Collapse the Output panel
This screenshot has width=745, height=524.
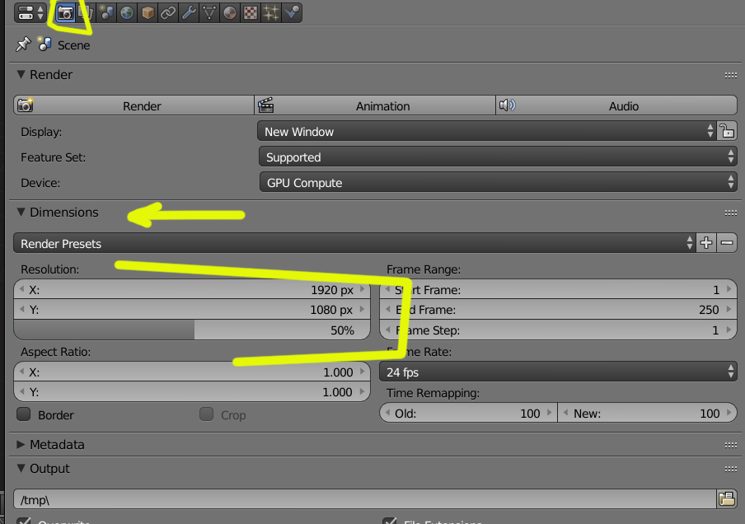pyautogui.click(x=21, y=469)
